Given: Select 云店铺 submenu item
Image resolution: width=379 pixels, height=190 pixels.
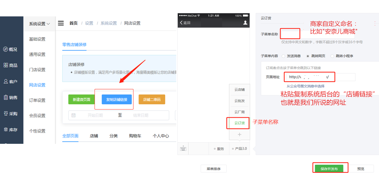Looking at the screenshot, I should tap(239, 90).
